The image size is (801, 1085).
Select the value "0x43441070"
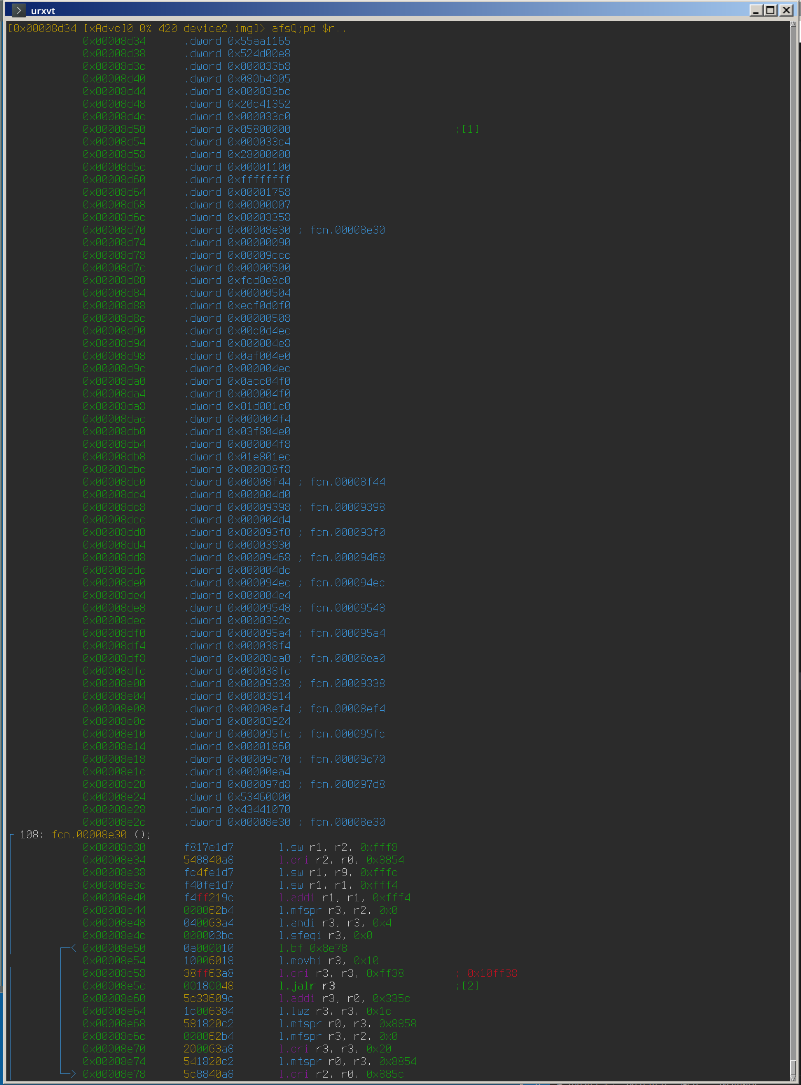click(x=259, y=809)
